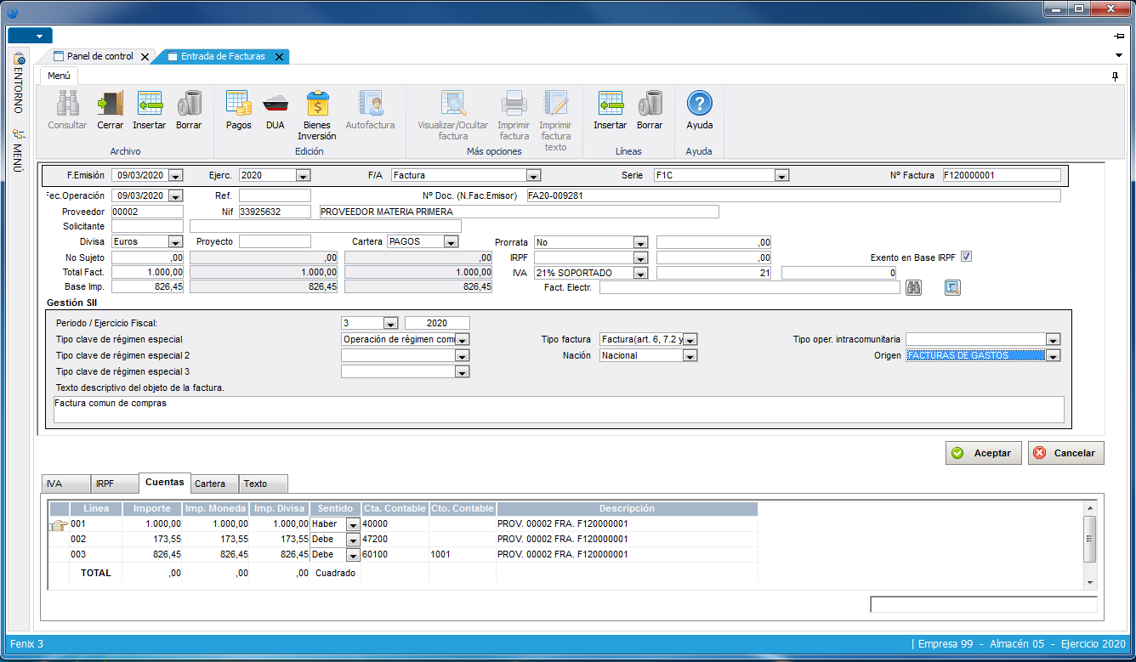1136x662 pixels.
Task: Click binoculars icon next to Fact. Electr.
Action: [914, 288]
